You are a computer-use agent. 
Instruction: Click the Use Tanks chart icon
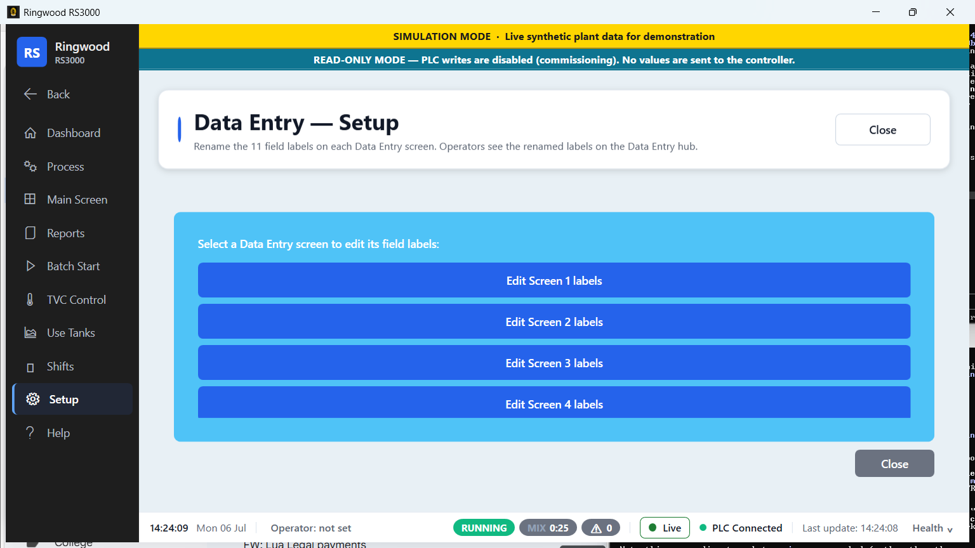pyautogui.click(x=30, y=333)
